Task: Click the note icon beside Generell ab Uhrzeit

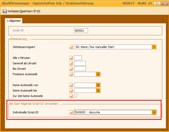Action: [x=71, y=63]
